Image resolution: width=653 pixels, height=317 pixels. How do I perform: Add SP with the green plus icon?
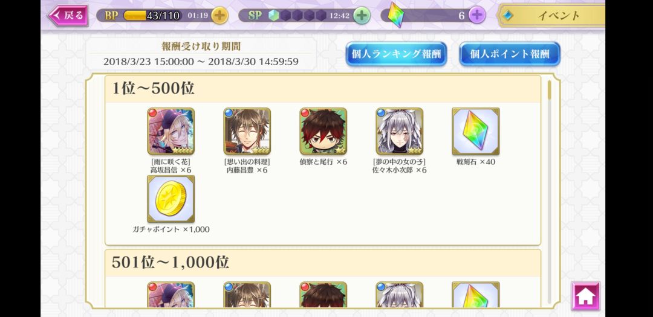[362, 16]
